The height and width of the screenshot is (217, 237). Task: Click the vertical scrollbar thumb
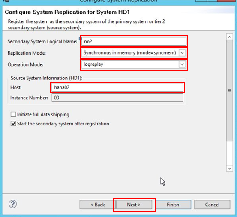point(229,91)
